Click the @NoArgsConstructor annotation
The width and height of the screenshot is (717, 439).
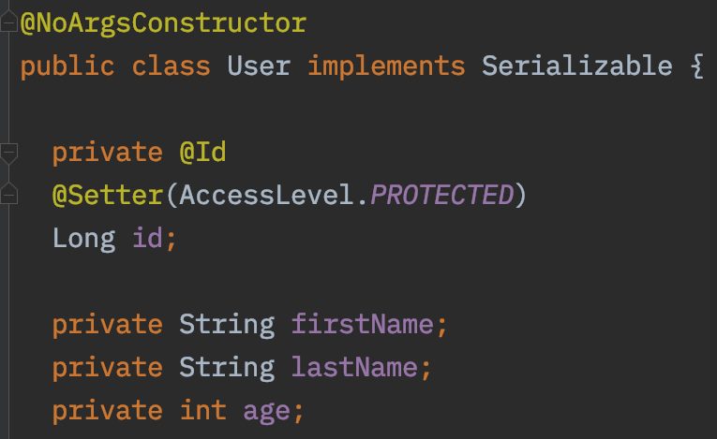tap(163, 23)
